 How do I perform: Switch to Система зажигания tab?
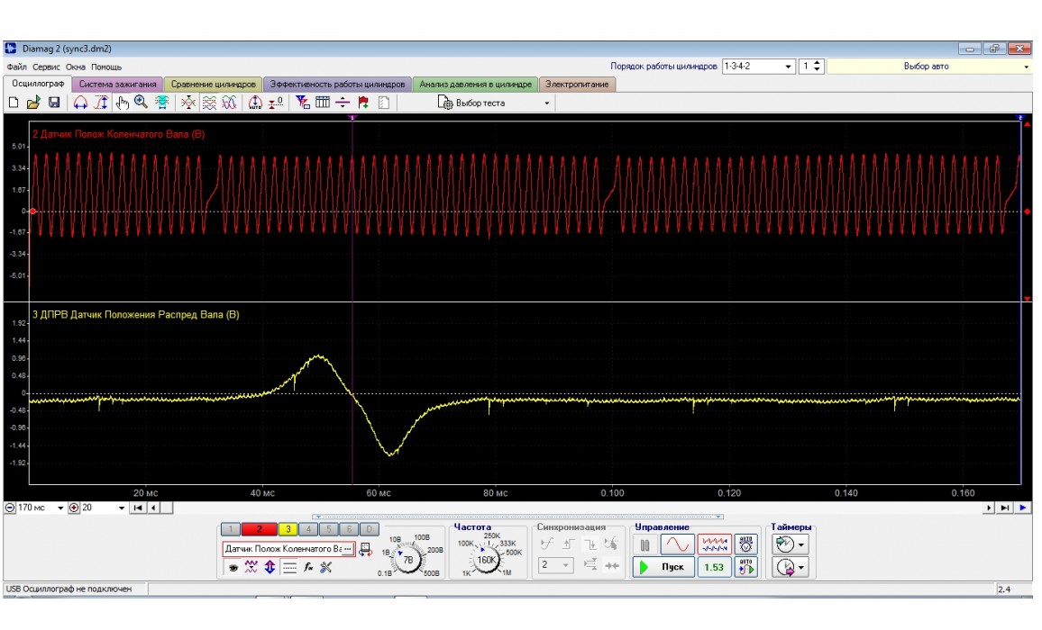(117, 85)
